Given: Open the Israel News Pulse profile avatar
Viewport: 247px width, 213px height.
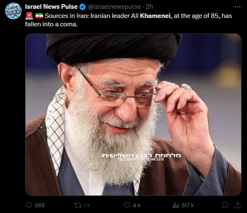Looking at the screenshot, I should click(13, 11).
